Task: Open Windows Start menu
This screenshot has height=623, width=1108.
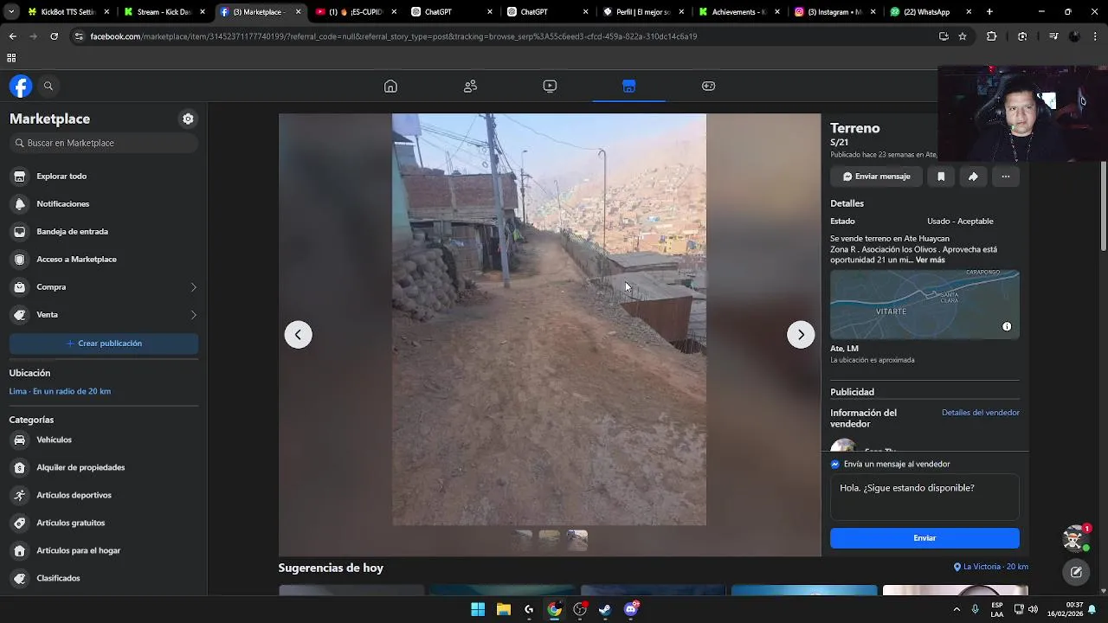Action: [478, 609]
